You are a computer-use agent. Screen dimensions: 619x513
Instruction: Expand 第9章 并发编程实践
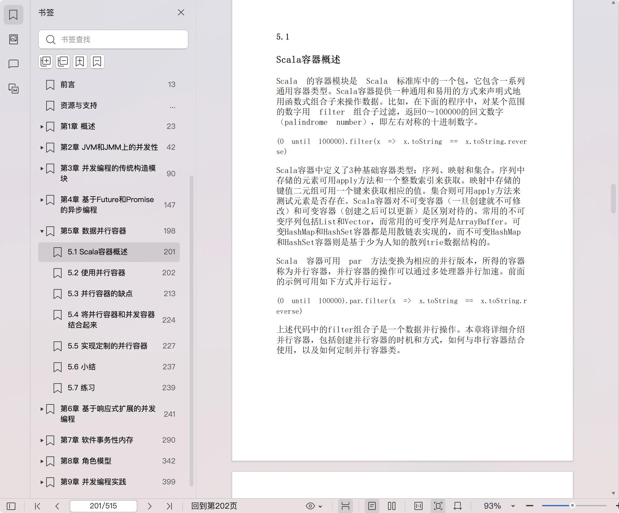[x=42, y=482]
